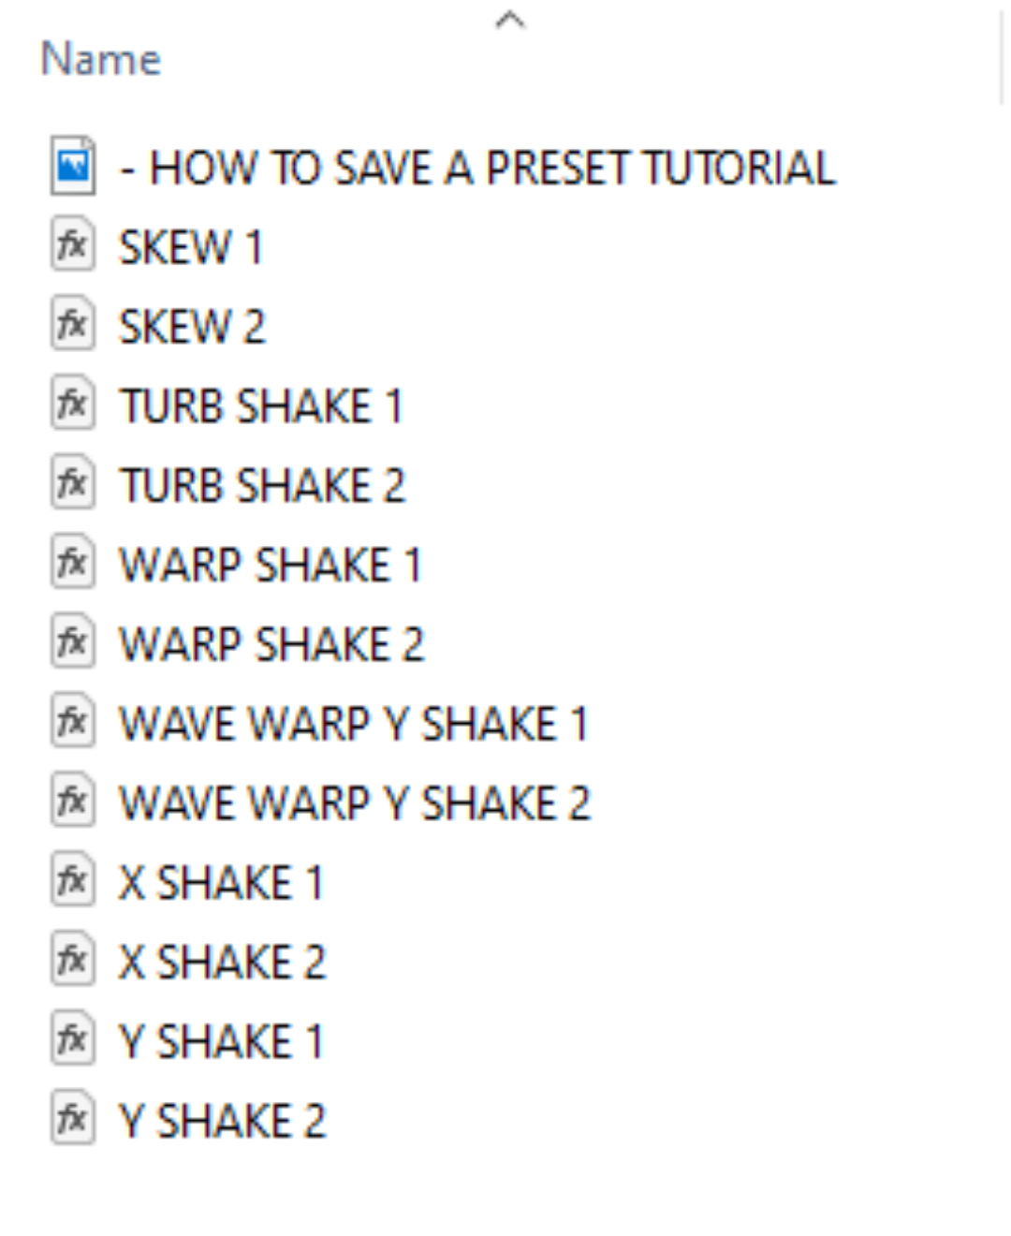Image resolution: width=1011 pixels, height=1236 pixels.
Task: Click the WAVE WARP Y SHAKE 2 file name
Action: pyautogui.click(x=355, y=802)
